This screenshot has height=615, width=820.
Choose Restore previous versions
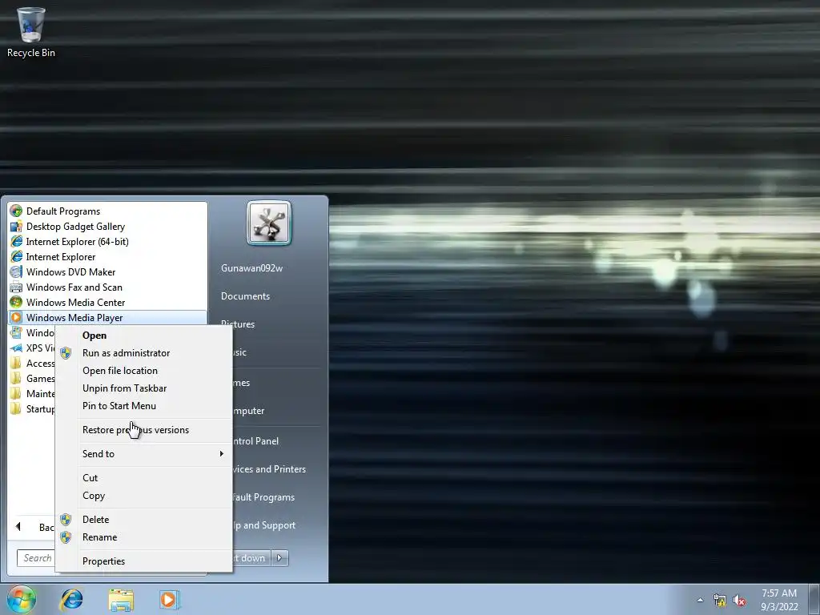(x=144, y=430)
